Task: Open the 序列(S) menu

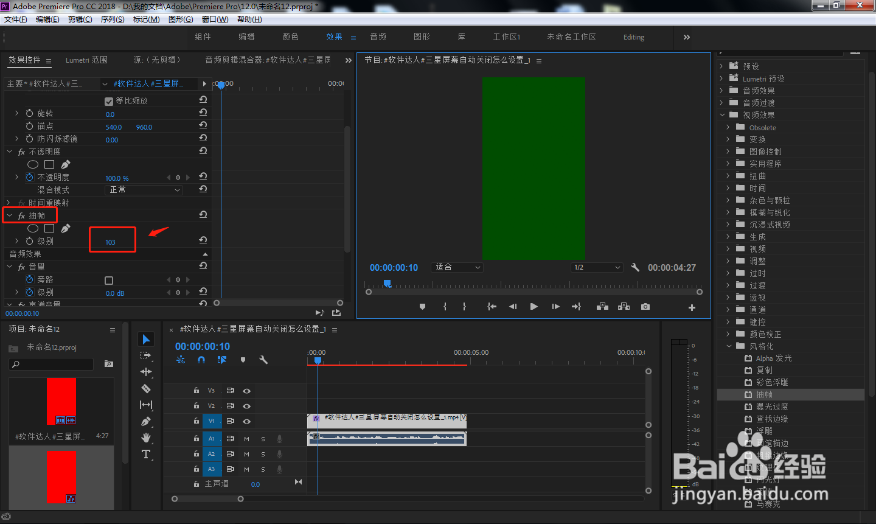Action: coord(113,19)
